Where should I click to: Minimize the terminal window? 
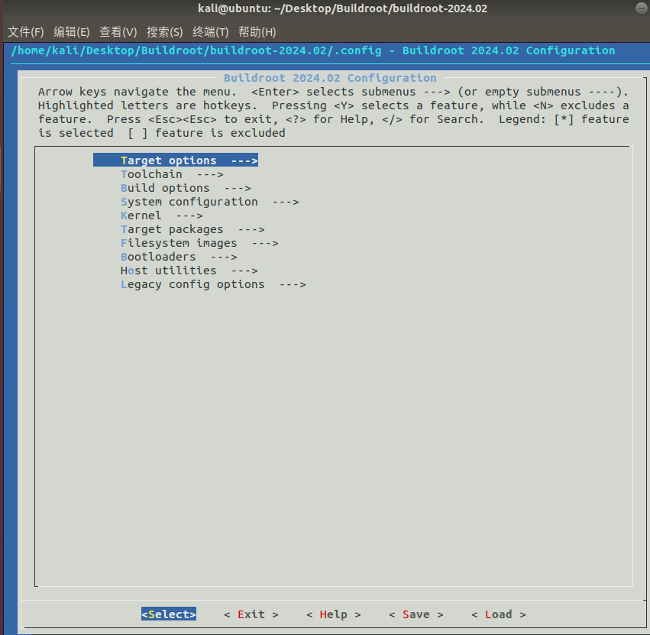pyautogui.click(x=642, y=8)
